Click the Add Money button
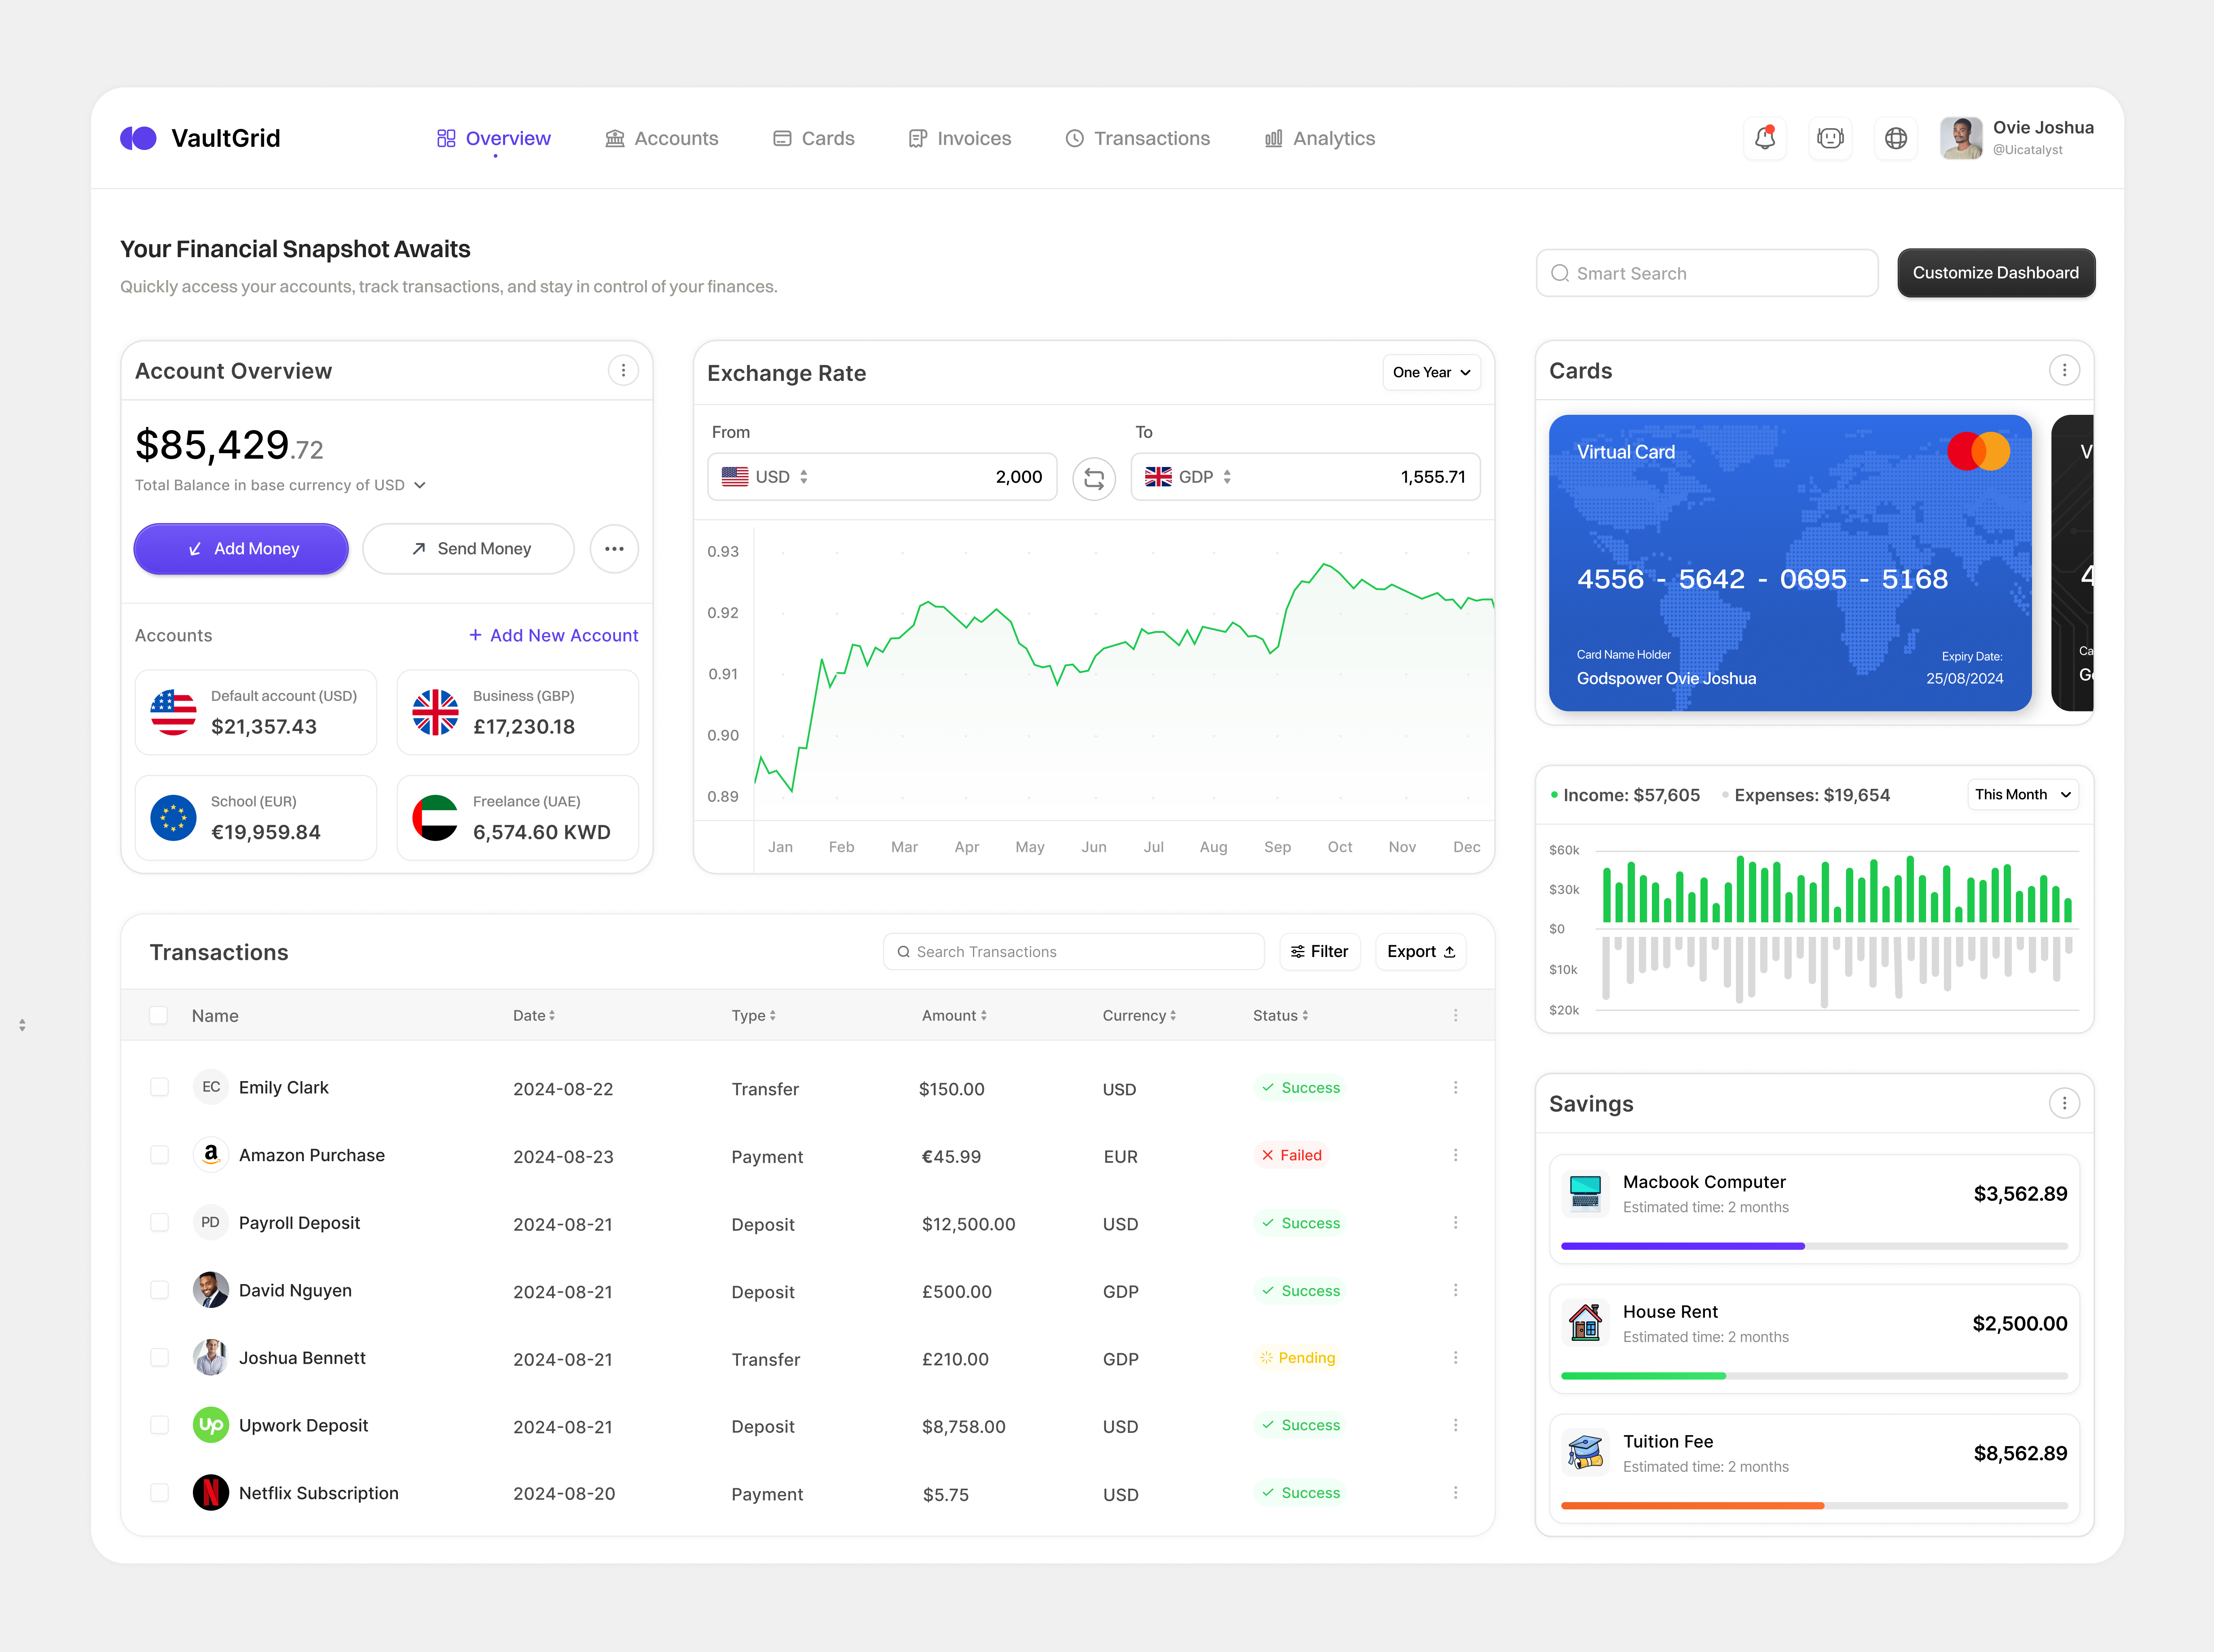The height and width of the screenshot is (1652, 2214). pyautogui.click(x=240, y=548)
